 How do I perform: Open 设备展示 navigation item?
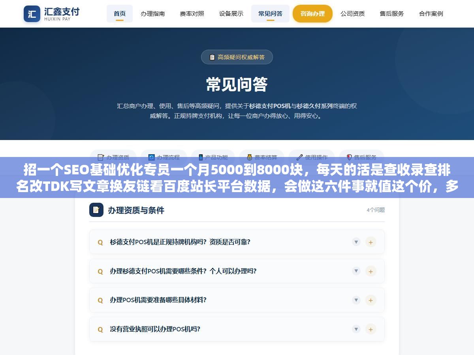pyautogui.click(x=231, y=13)
